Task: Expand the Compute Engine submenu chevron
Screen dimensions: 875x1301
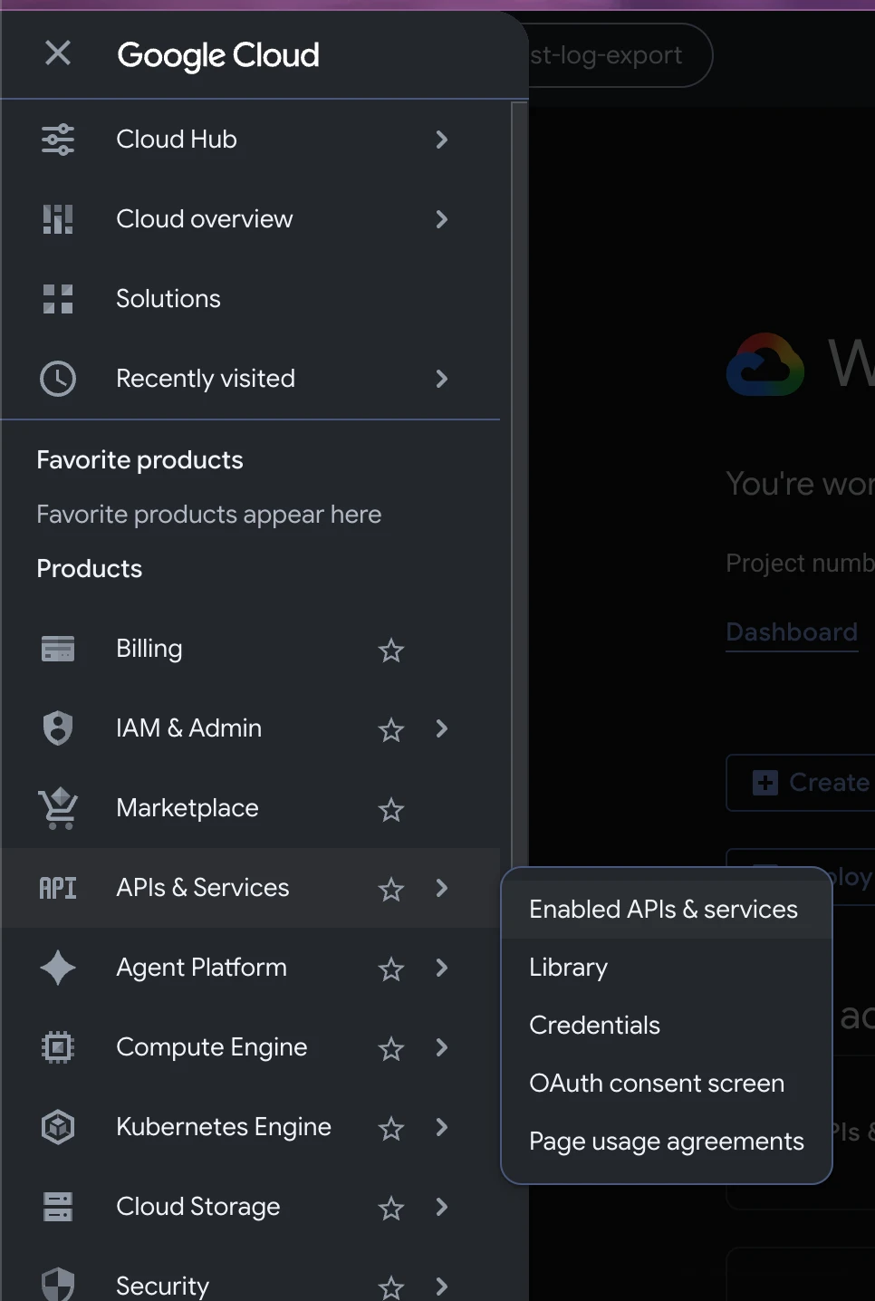Action: [x=442, y=1047]
